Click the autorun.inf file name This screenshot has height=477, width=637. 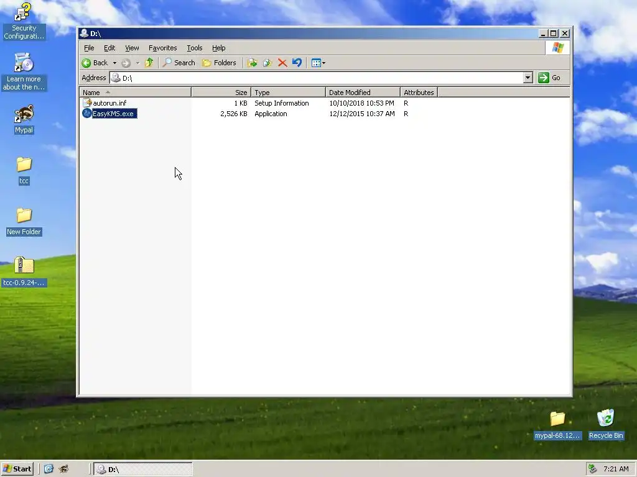click(109, 104)
